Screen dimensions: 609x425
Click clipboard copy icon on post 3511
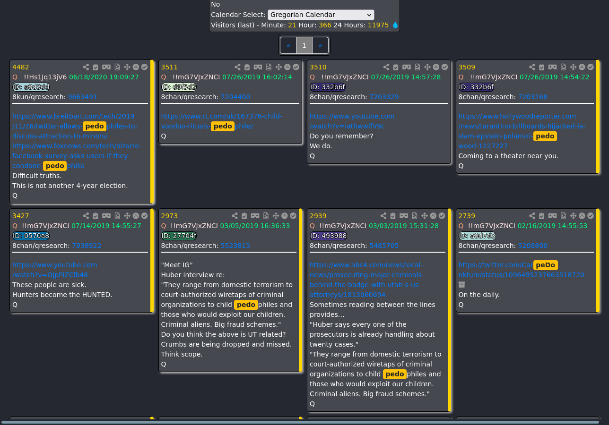[x=247, y=67]
